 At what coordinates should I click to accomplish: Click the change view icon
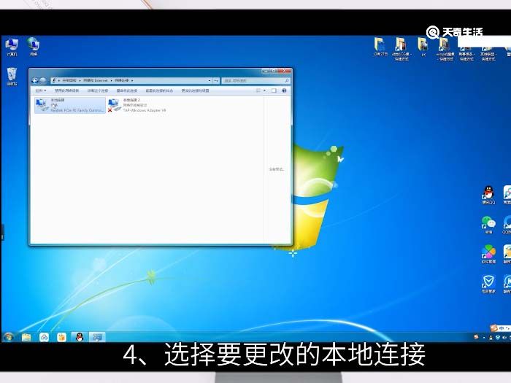pos(258,90)
